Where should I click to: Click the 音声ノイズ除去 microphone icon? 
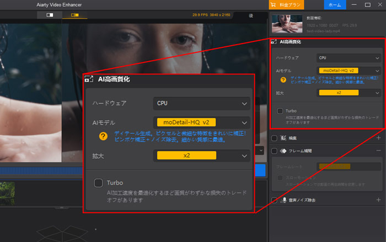[x=283, y=200]
